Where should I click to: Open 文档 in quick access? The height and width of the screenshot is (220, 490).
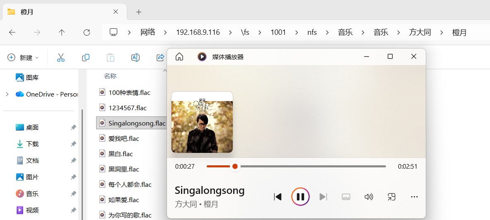(x=27, y=161)
